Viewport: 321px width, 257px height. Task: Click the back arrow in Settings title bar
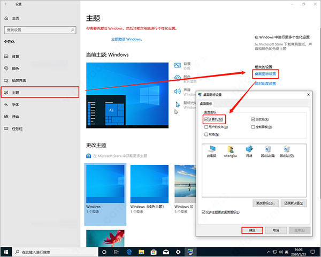pyautogui.click(x=6, y=4)
